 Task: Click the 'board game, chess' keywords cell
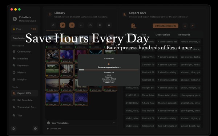click(x=190, y=111)
